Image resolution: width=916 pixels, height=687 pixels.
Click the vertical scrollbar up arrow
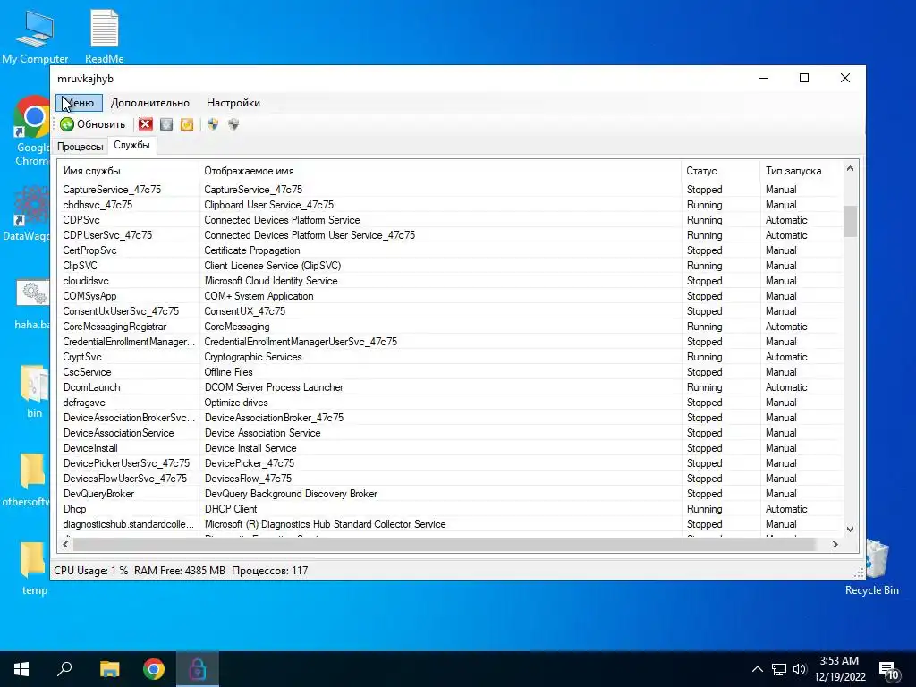coord(850,169)
